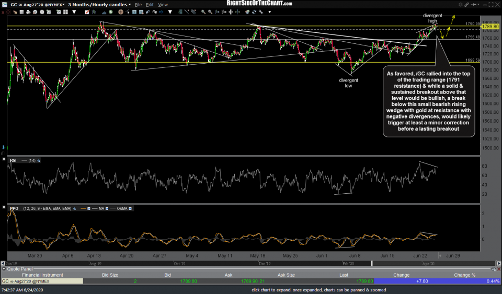Open the View menu
This screenshot has width=502, height=294.
[164, 4]
